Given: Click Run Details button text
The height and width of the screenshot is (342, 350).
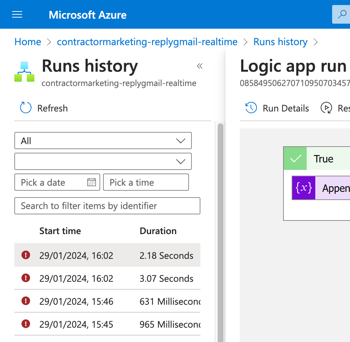Looking at the screenshot, I should pos(286,108).
